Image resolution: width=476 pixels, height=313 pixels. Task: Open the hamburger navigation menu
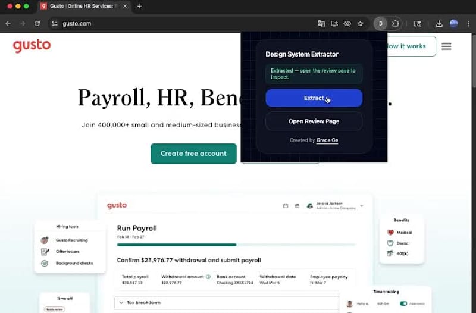446,46
